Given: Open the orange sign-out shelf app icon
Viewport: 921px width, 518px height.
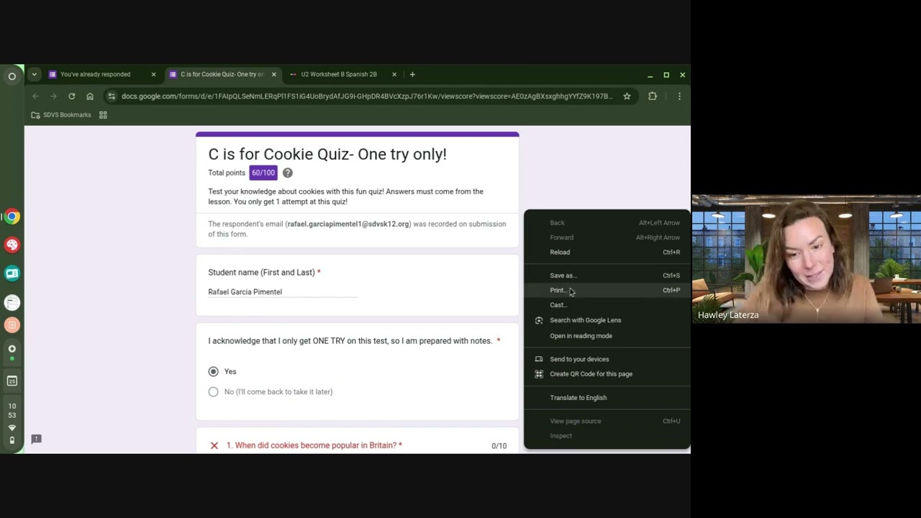Looking at the screenshot, I should [12, 325].
